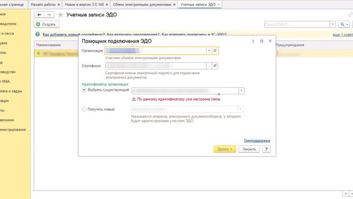Select the Учетные записи ЭДО tab
Screen dimensions: 353x199
pyautogui.click(x=197, y=4)
